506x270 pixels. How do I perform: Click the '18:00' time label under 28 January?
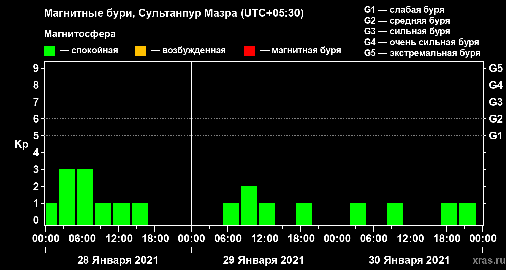pos(155,238)
